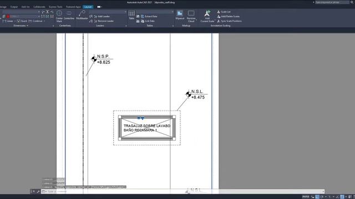Select the Linear dimension tool
Screen dimensions: 355x199
tap(8, 21)
